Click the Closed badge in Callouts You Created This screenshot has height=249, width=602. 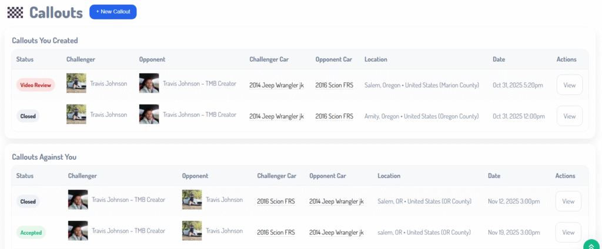click(x=28, y=116)
